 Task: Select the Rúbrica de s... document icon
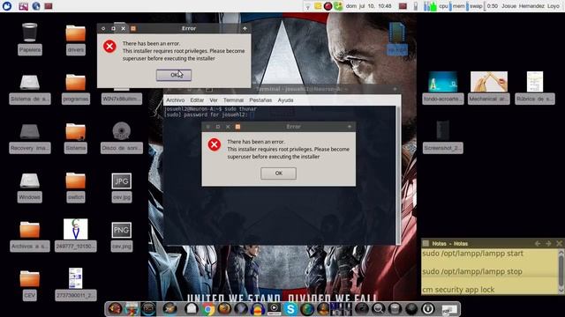click(535, 82)
